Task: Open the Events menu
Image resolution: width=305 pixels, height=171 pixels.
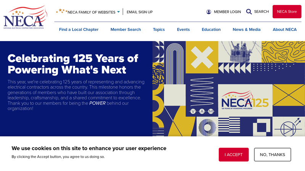Action: pyautogui.click(x=183, y=30)
